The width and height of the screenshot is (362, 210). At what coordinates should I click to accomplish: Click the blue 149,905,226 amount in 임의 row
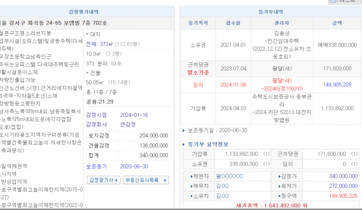pos(337,84)
